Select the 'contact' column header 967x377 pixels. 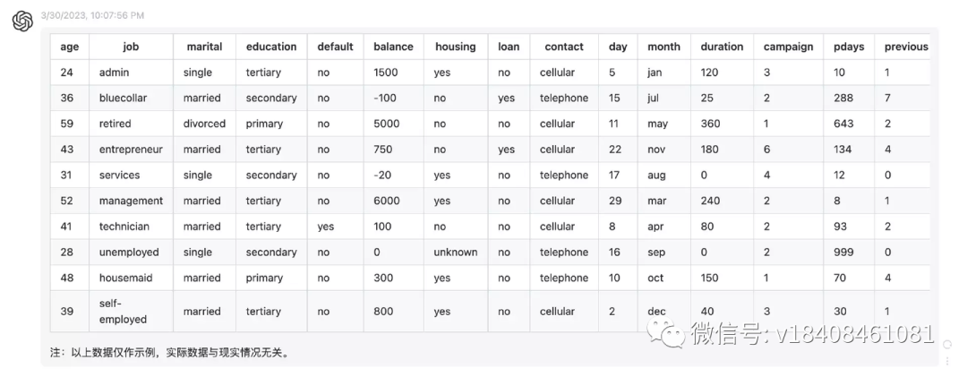[x=564, y=47]
